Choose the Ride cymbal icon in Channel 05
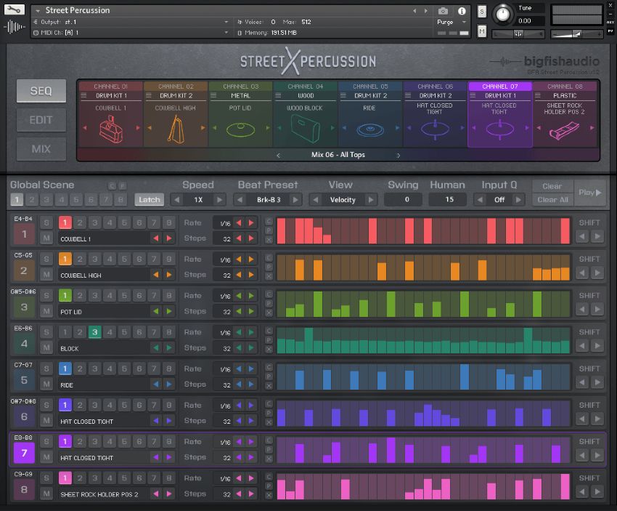Viewport: 617px width, 511px height. pyautogui.click(x=370, y=130)
